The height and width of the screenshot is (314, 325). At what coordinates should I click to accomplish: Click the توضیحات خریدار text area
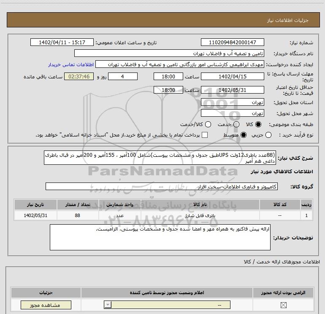click(160, 237)
